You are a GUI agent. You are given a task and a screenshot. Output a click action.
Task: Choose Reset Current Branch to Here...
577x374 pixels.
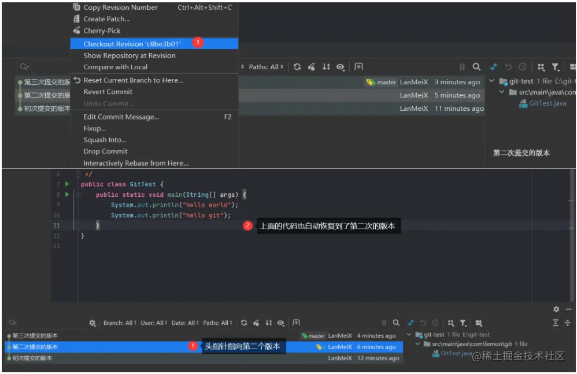click(154, 80)
